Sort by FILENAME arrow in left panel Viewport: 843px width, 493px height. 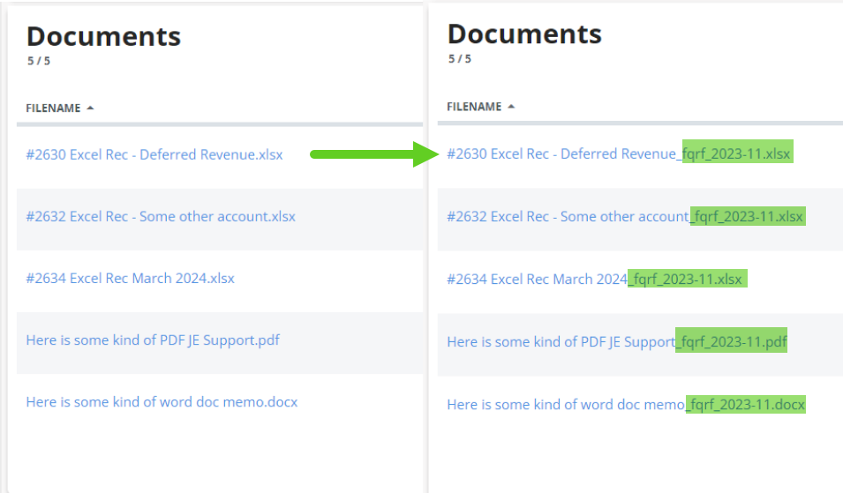90,108
